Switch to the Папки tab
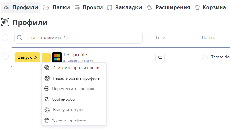This screenshot has width=230, height=129. tap(56, 8)
